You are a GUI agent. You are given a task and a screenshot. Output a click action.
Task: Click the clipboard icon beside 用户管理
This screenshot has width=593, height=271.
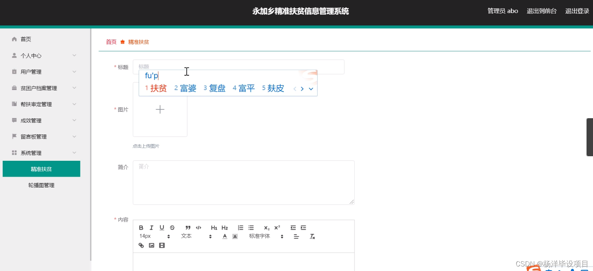click(x=14, y=71)
